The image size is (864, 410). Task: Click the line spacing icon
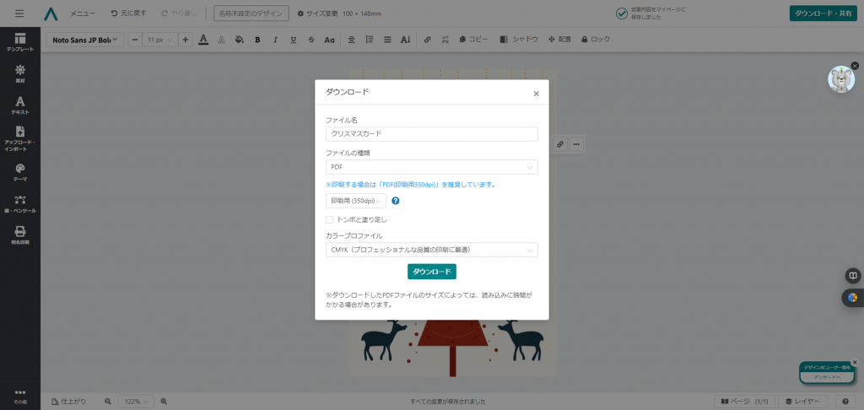point(370,40)
